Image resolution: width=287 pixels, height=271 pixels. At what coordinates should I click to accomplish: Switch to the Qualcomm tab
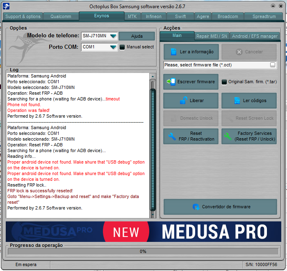61,16
